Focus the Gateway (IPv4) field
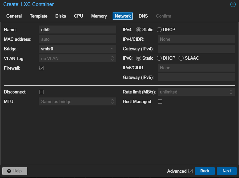 pos(196,49)
